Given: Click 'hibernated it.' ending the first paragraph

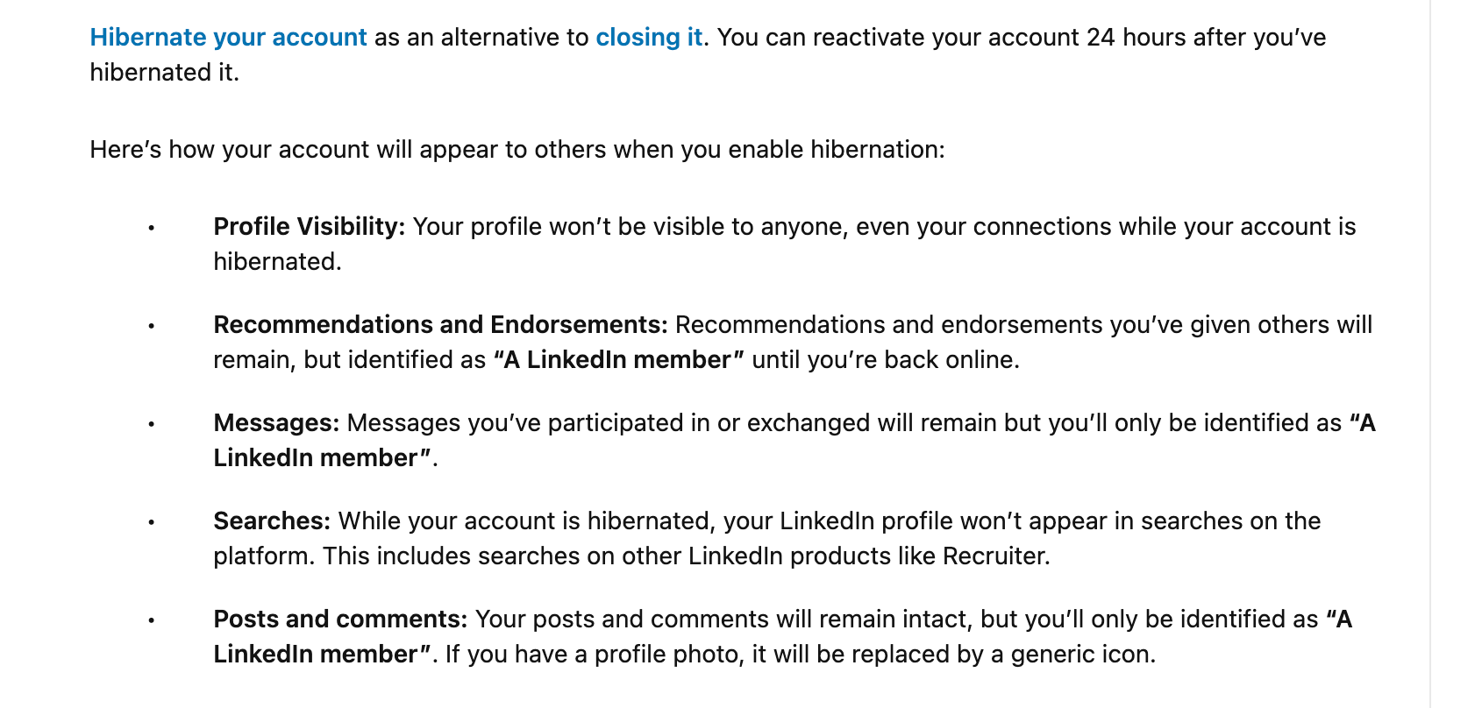Looking at the screenshot, I should click(x=164, y=73).
